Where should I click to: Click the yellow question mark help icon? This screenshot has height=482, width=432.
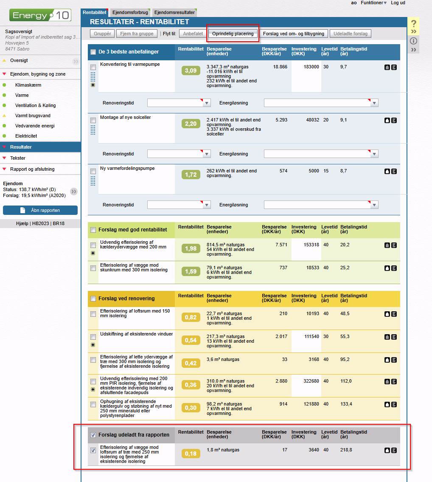click(414, 24)
